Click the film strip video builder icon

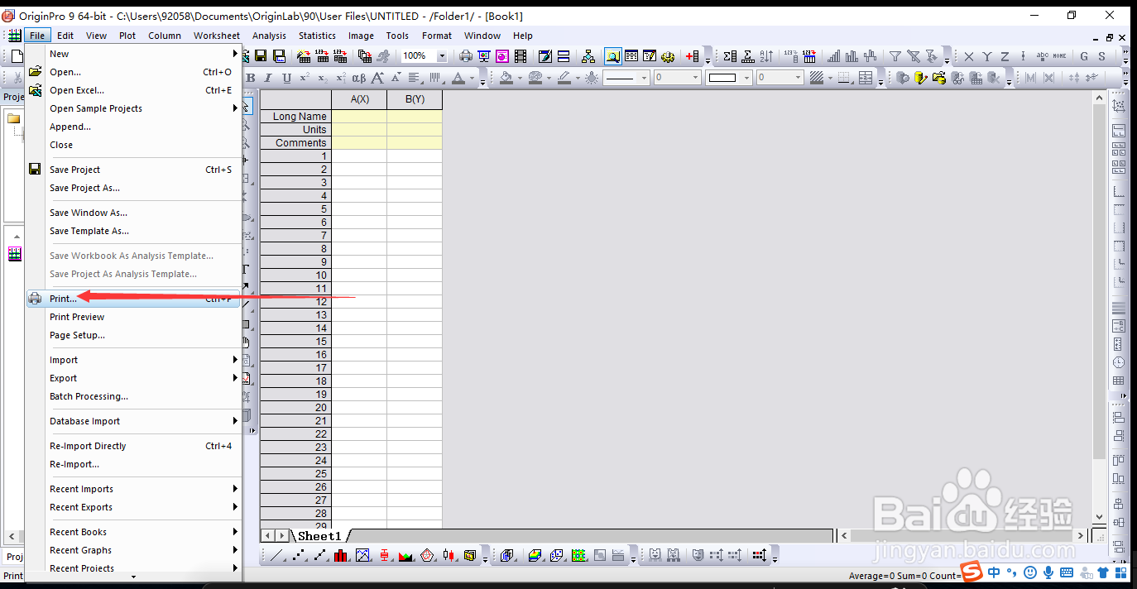point(521,56)
